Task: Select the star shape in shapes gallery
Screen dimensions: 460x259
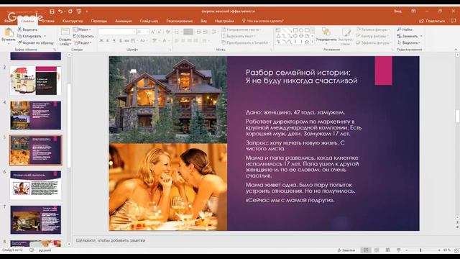Action: click(307, 42)
